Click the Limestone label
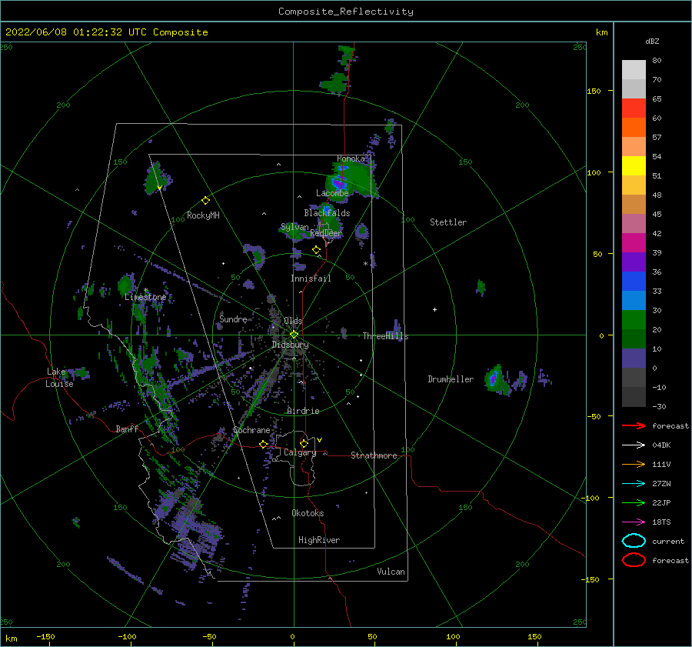This screenshot has height=647, width=692. click(x=145, y=297)
